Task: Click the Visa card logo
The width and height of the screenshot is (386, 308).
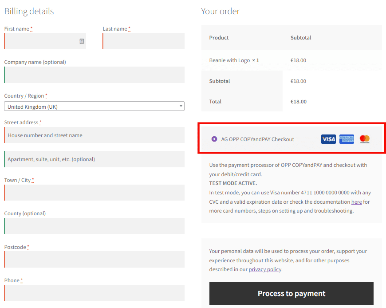Action: (x=328, y=139)
